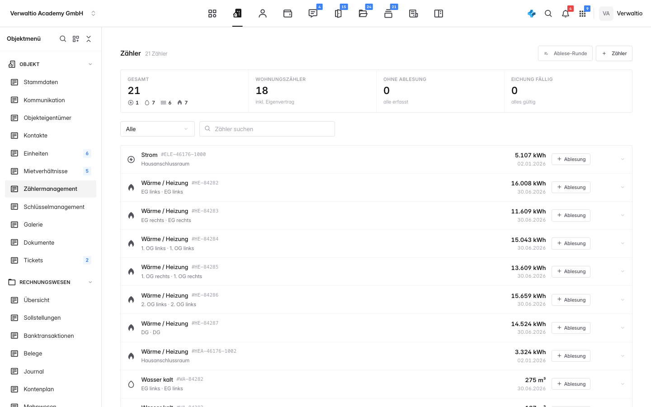Add Ablesung for Wärme / Heizung #HEA-46176-1002
The width and height of the screenshot is (651, 407).
(571, 356)
